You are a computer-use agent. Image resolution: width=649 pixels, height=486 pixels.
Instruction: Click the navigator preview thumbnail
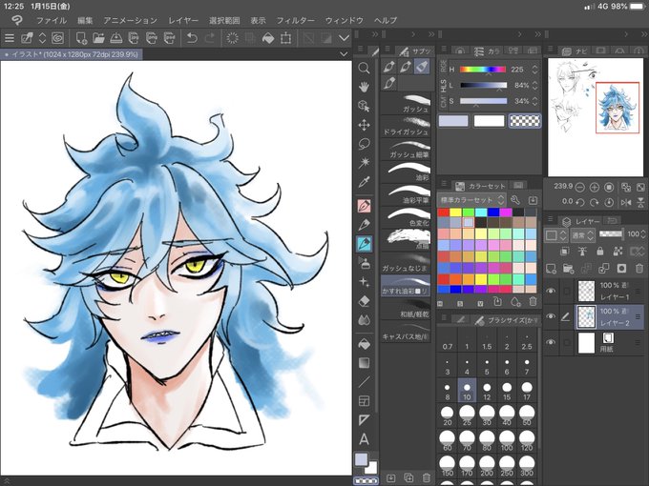(x=596, y=117)
